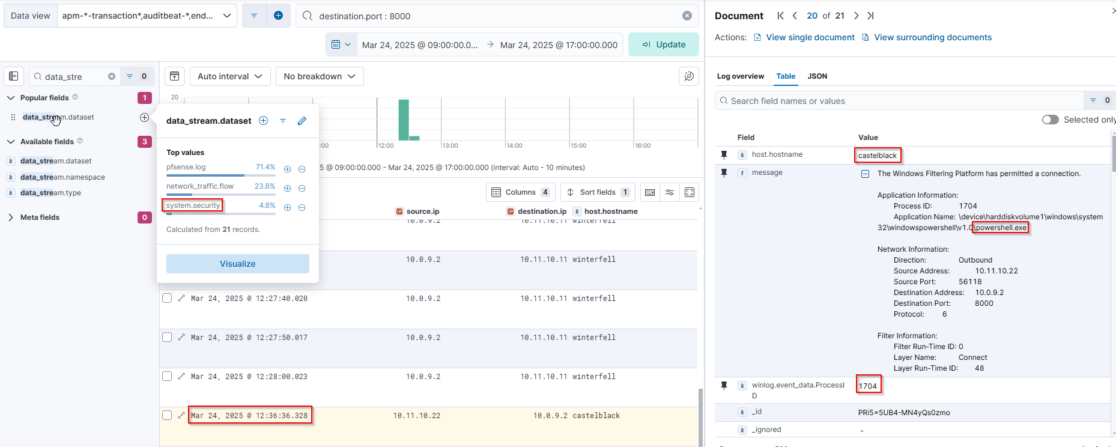This screenshot has width=1116, height=447.
Task: Select checkbox for 12:27:40.020 row
Action: pyautogui.click(x=167, y=298)
